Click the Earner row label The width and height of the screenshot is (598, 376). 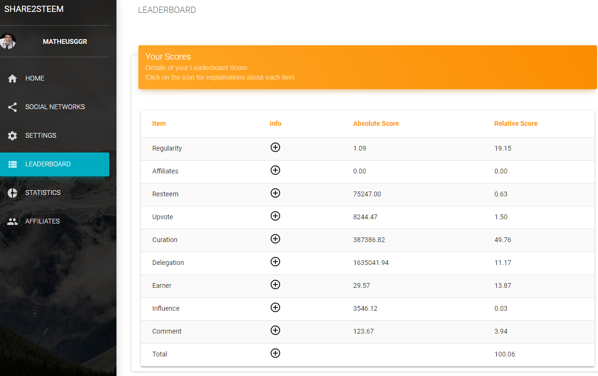click(x=162, y=285)
